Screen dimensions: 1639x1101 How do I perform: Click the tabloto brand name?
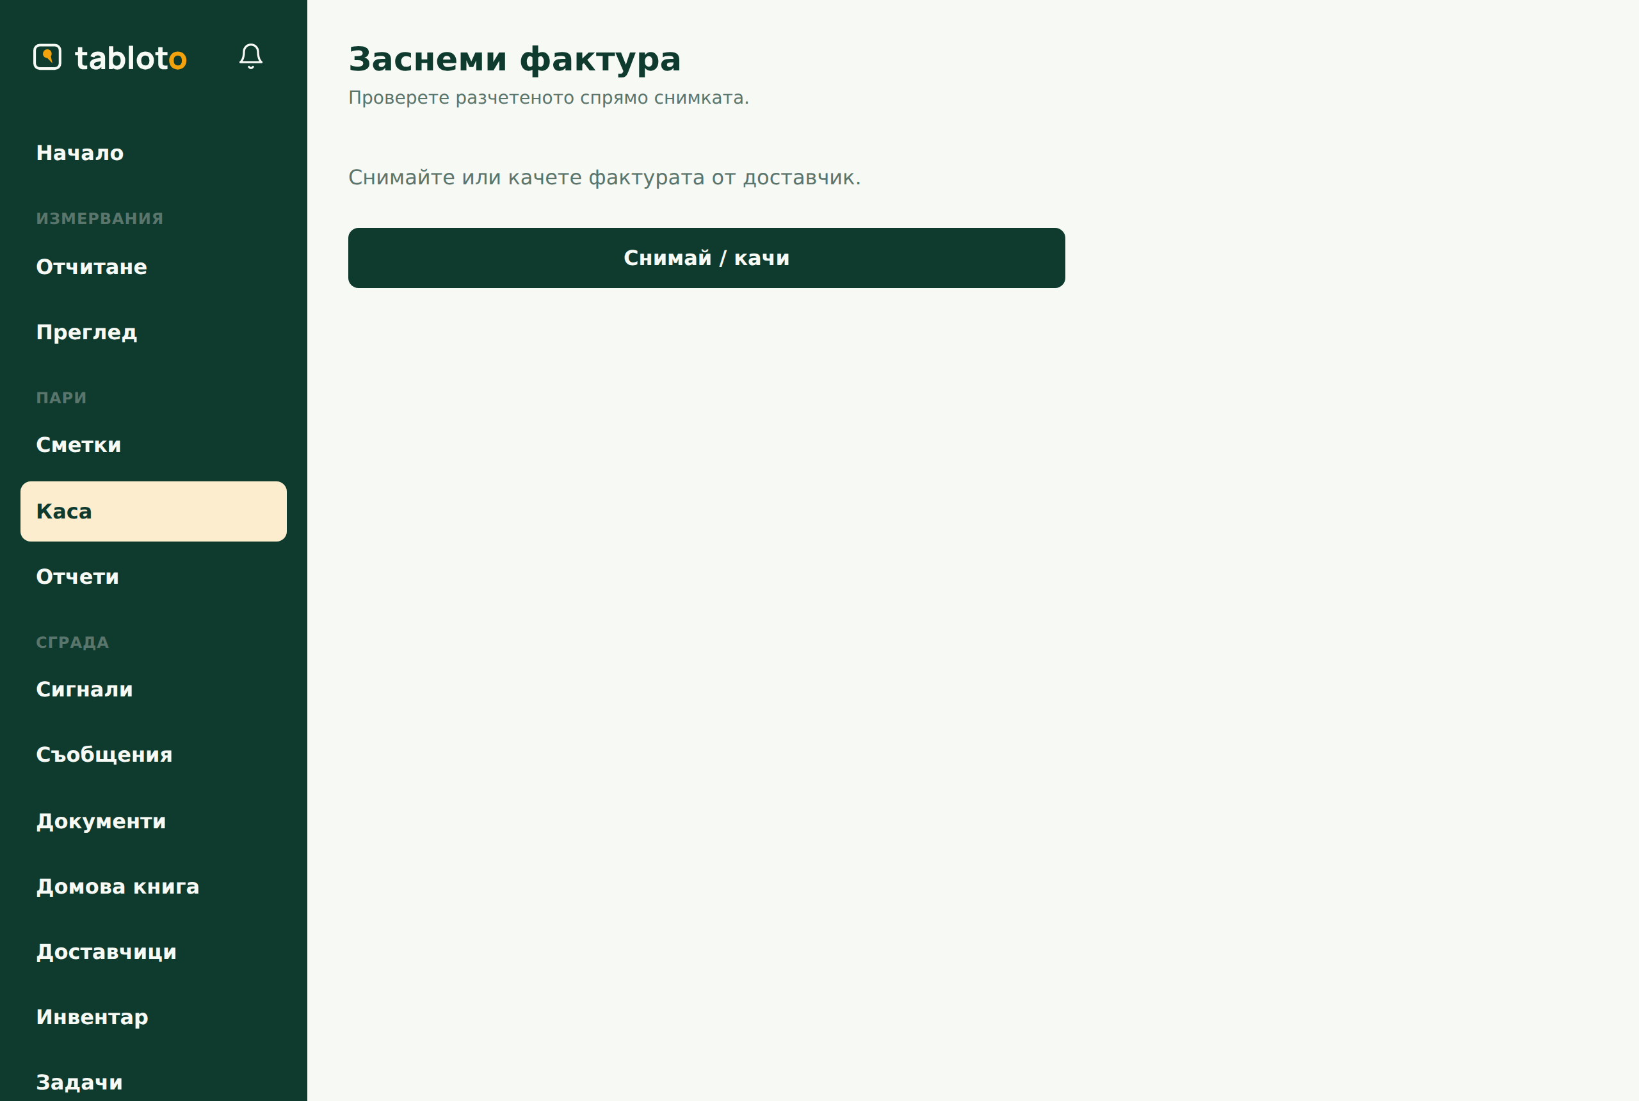(x=131, y=58)
